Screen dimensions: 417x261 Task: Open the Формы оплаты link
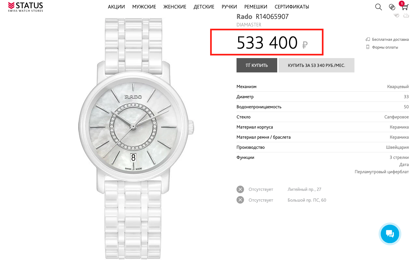[x=385, y=47]
